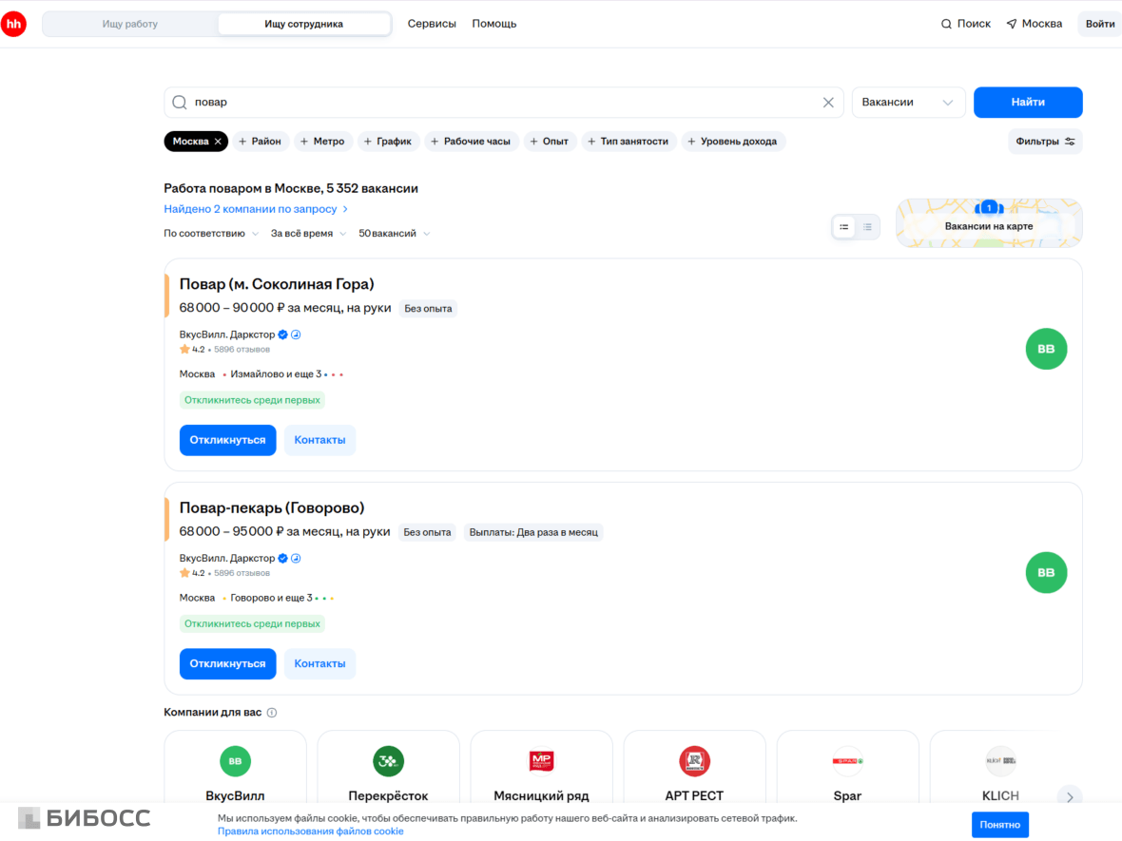Image resolution: width=1122 pixels, height=841 pixels.
Task: Accept cookies with Понятно button
Action: pos(999,825)
